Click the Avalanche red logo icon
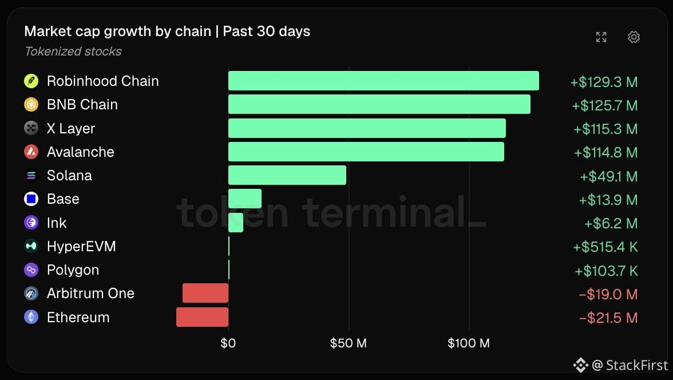 pyautogui.click(x=31, y=152)
